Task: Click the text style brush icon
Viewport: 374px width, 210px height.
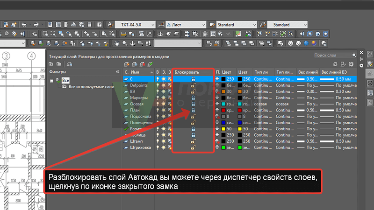Action: pyautogui.click(x=110, y=25)
